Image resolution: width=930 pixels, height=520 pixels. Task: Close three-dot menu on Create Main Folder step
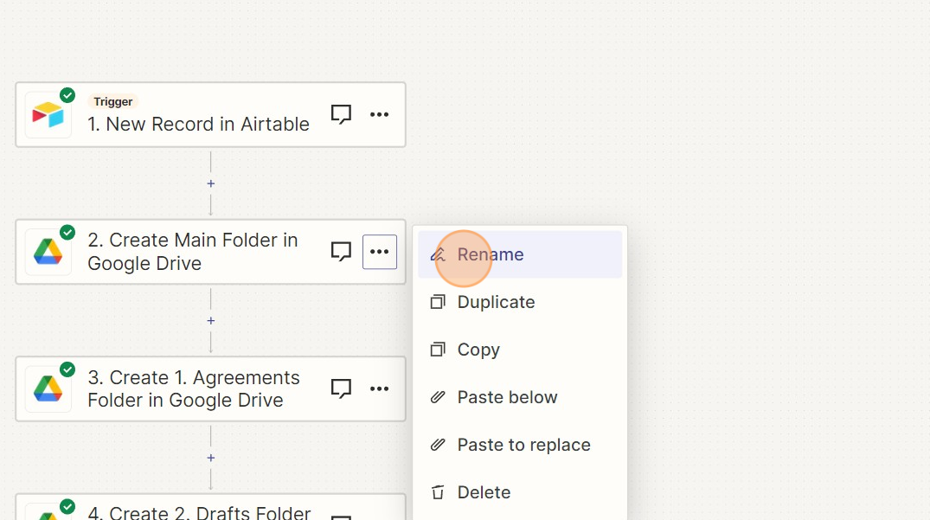[x=380, y=252]
